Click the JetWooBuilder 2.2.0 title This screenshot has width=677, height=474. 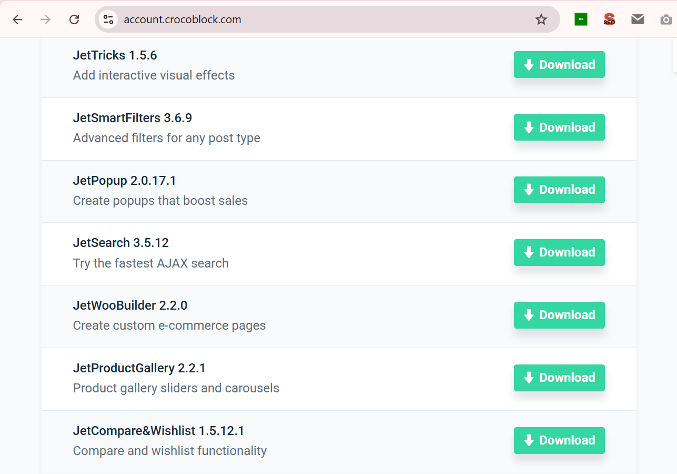(130, 305)
